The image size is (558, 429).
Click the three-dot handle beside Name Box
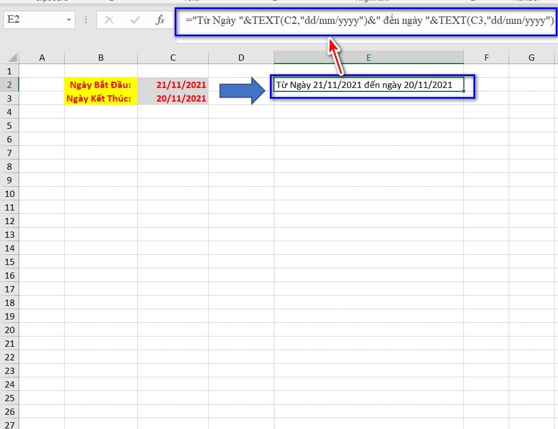coord(86,20)
